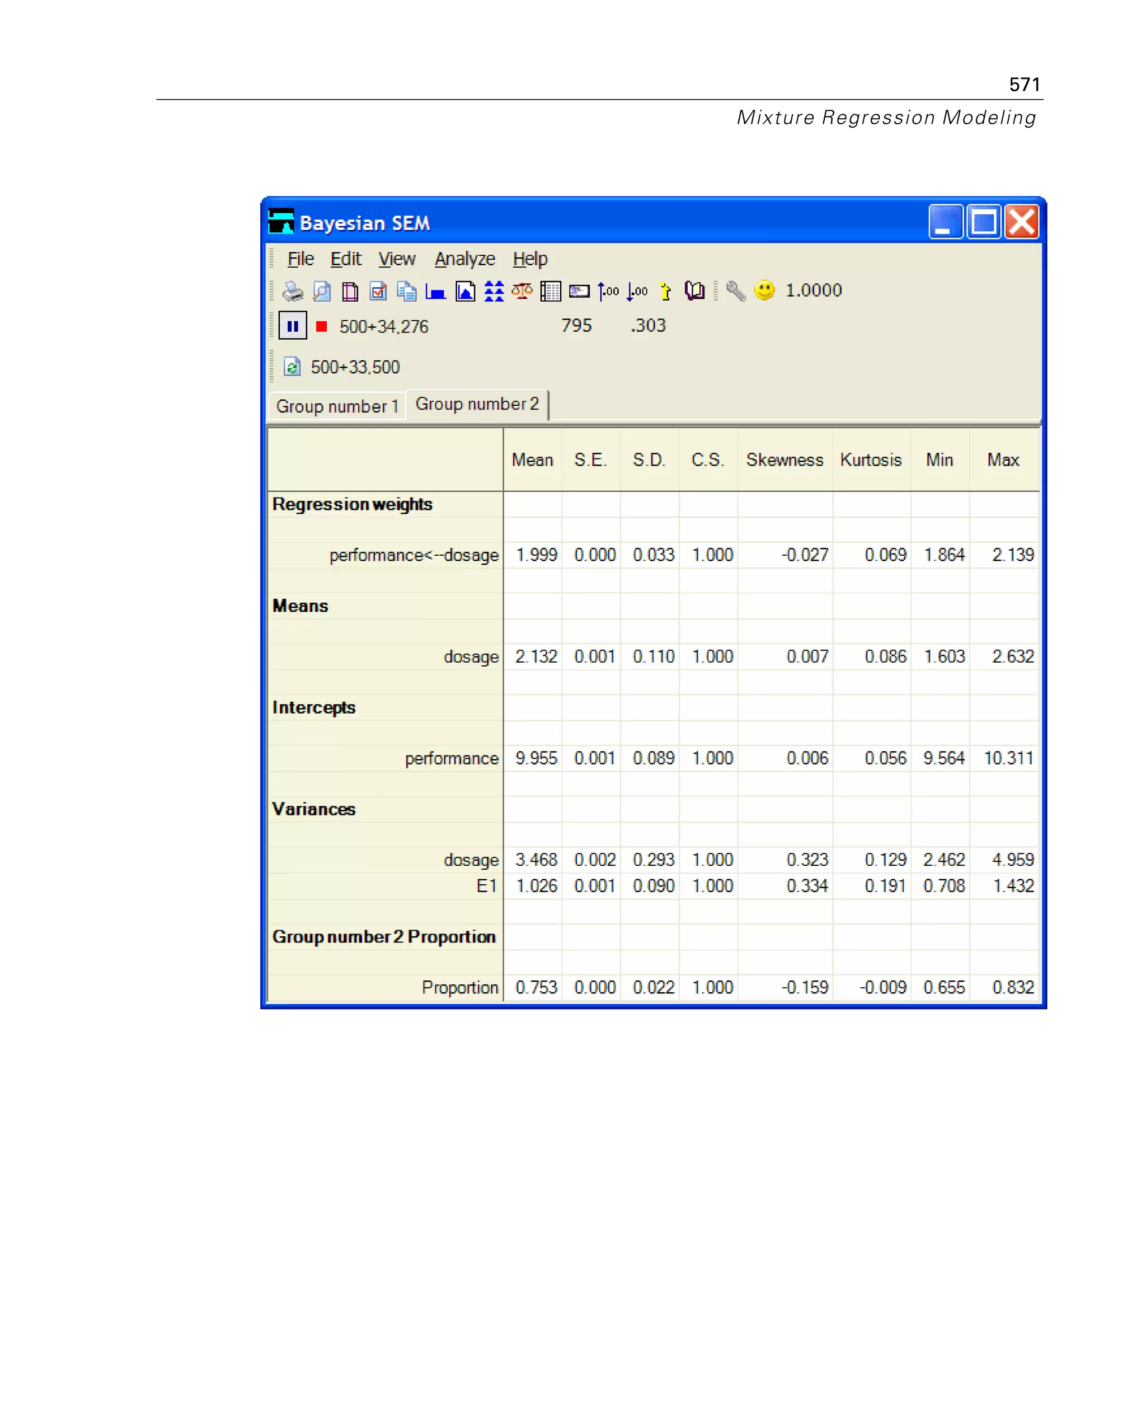Show the posterior distribution plot icon
Image resolution: width=1146 pixels, height=1407 pixels.
pyautogui.click(x=466, y=291)
